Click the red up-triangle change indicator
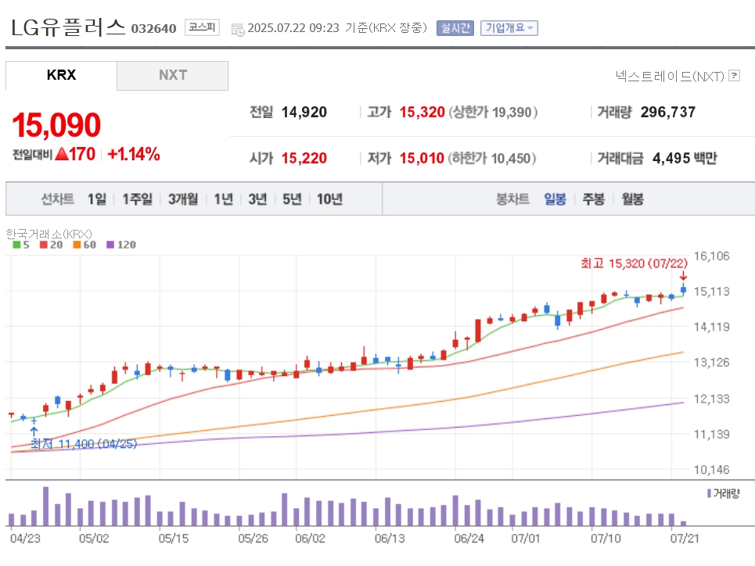 point(61,154)
